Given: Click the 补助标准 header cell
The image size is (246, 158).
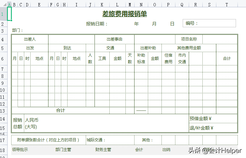Looking at the screenshot, I should pos(141,58).
